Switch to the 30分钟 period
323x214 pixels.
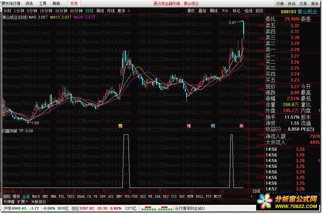[61, 11]
